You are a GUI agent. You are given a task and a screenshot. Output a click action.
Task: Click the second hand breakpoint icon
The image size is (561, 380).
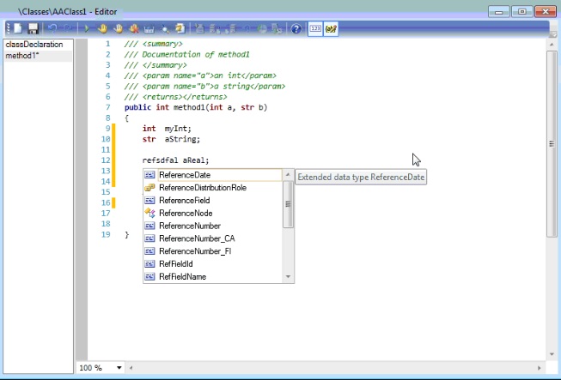tap(118, 28)
